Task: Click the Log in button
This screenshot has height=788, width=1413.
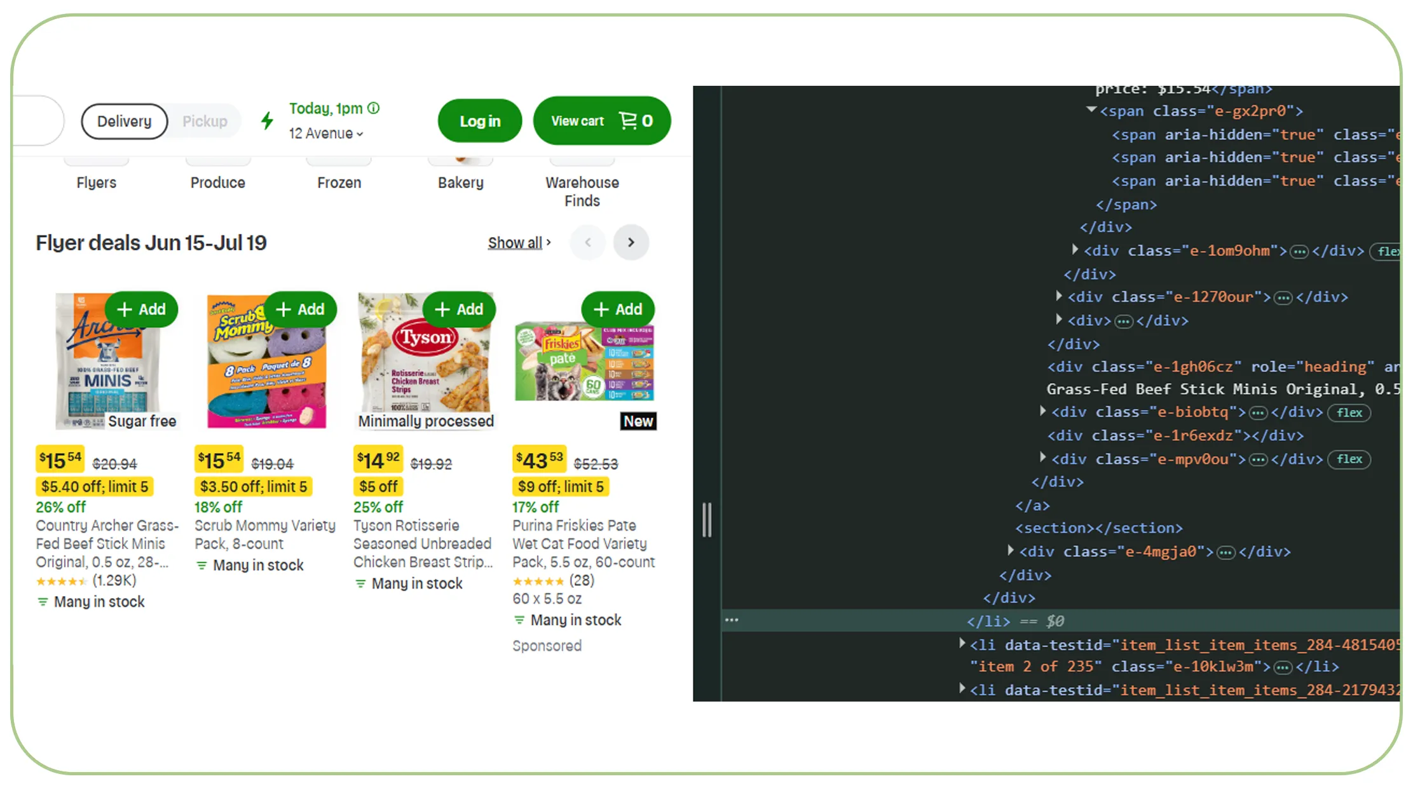Action: [480, 121]
